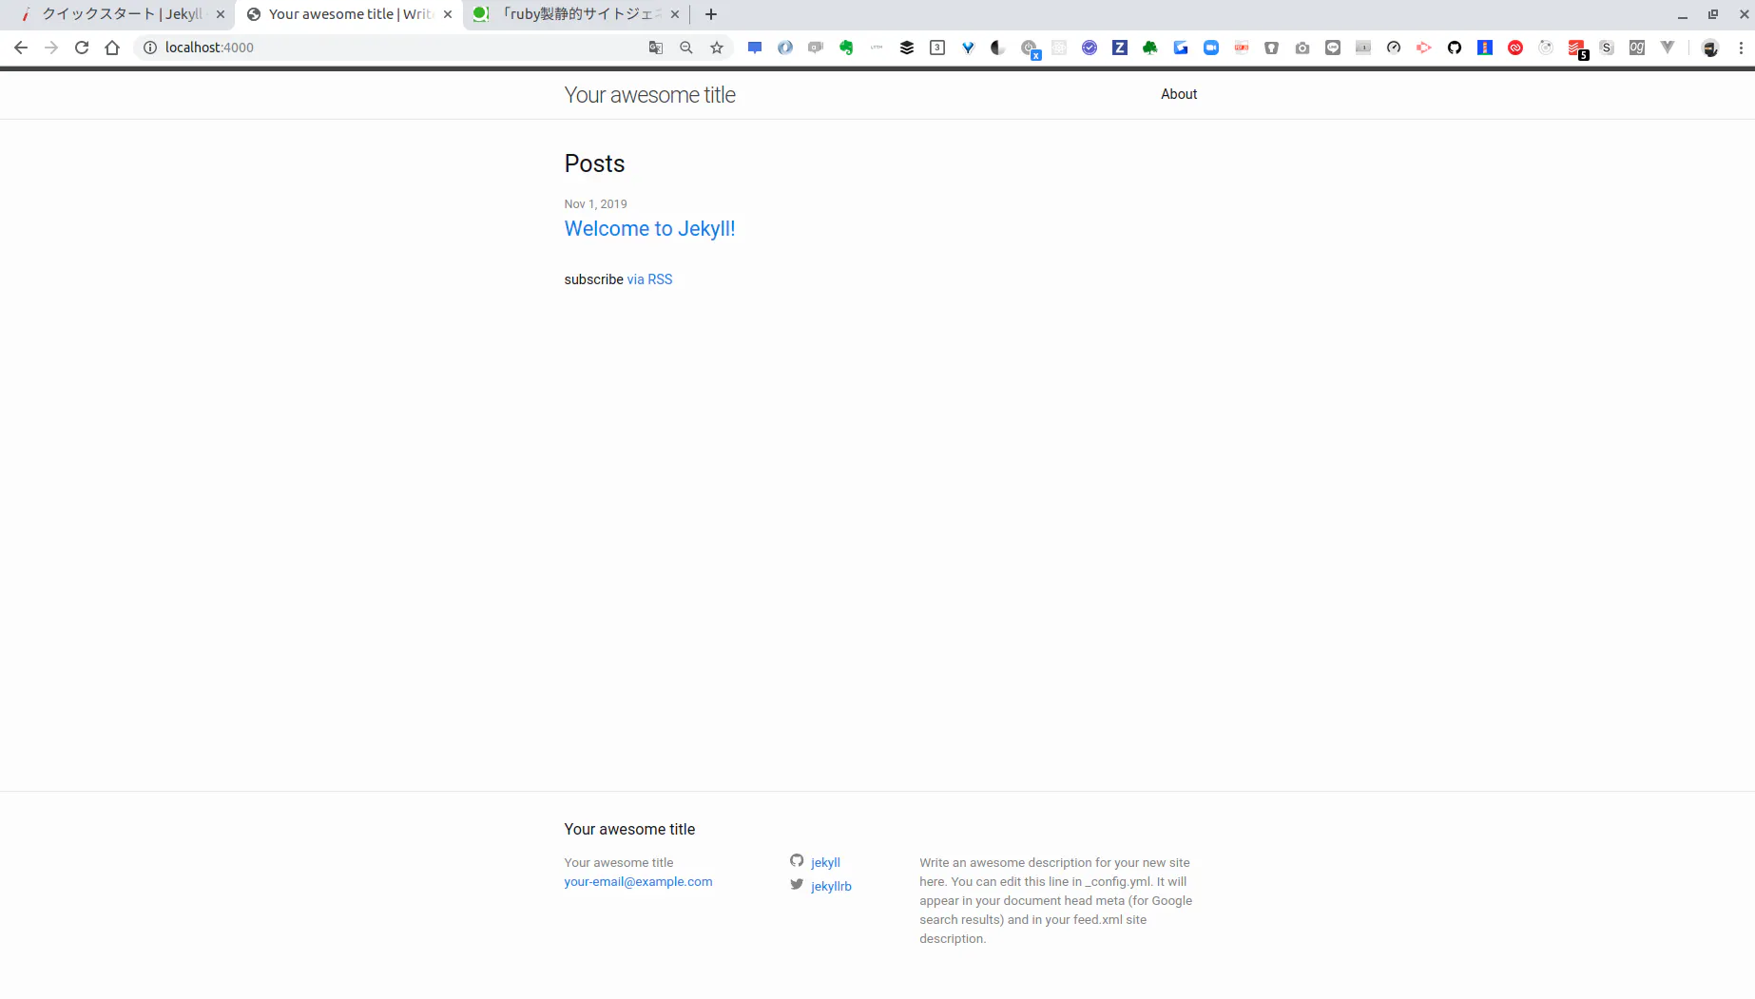The height and width of the screenshot is (999, 1755).
Task: Open the LINE extension icon
Action: click(x=1332, y=47)
